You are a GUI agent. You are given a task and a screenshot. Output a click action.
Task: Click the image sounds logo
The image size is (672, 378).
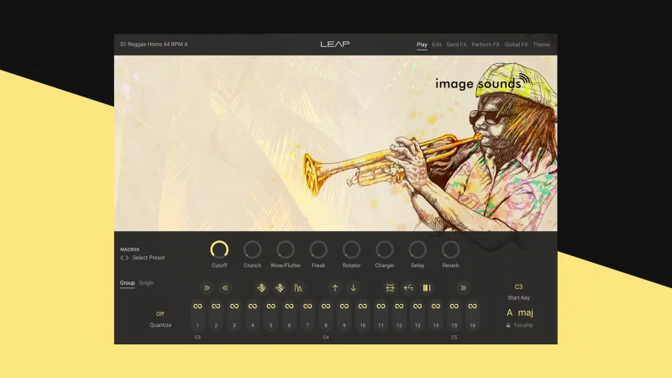click(x=482, y=81)
